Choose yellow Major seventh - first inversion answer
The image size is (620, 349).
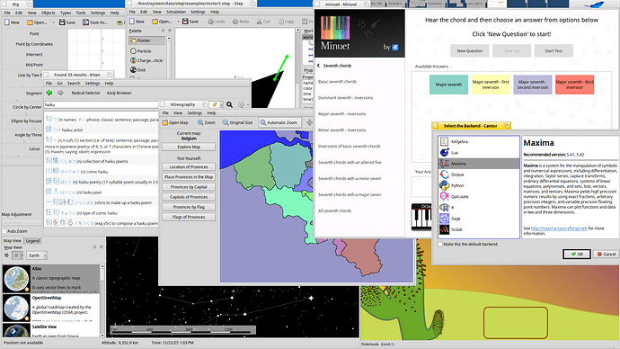[491, 85]
